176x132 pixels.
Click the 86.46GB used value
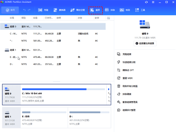pos(49,34)
